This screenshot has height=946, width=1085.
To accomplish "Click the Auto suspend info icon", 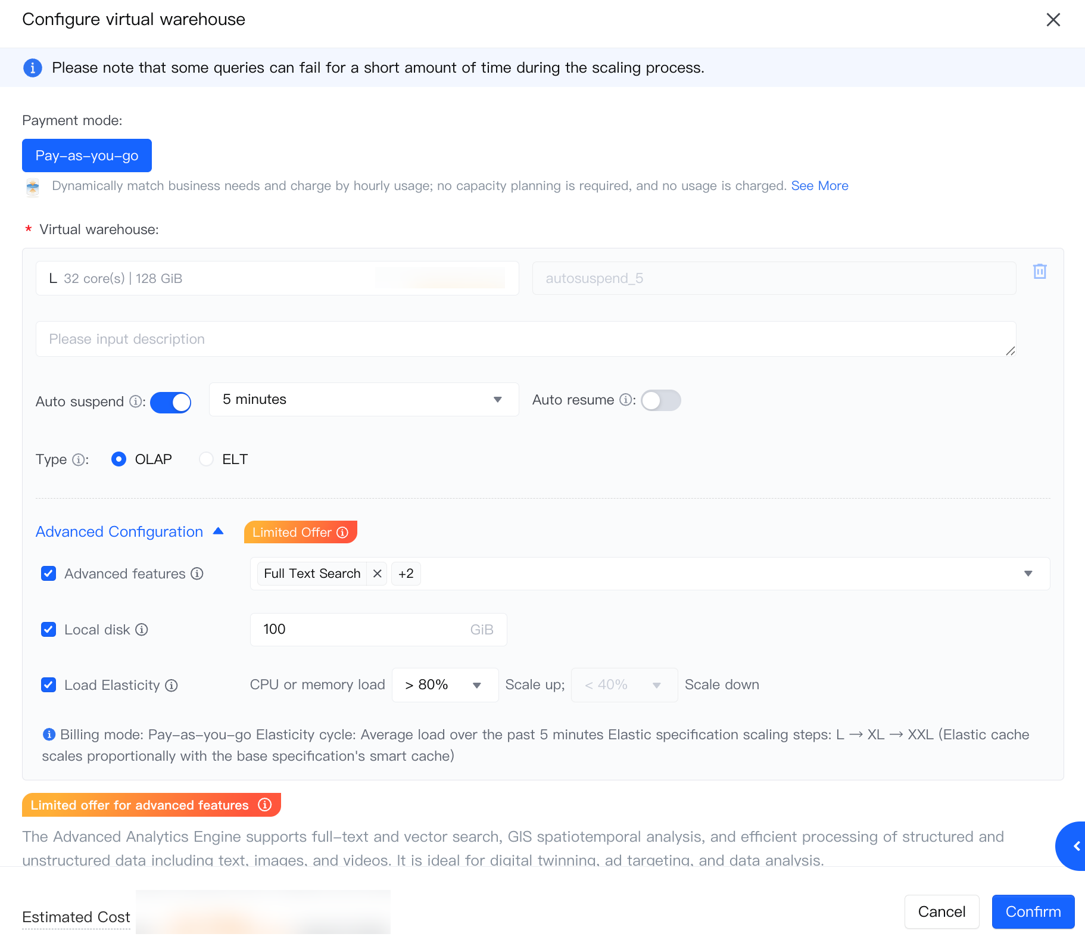I will coord(135,402).
